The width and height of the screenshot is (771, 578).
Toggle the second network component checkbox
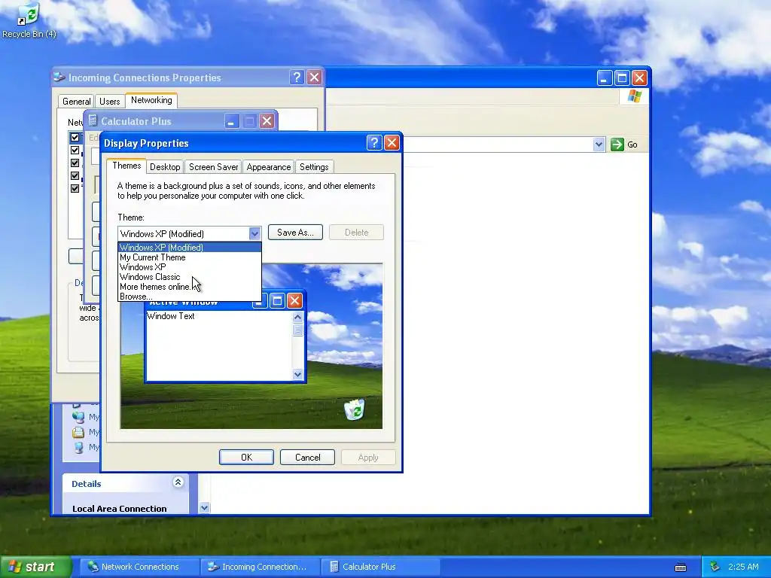(x=75, y=150)
